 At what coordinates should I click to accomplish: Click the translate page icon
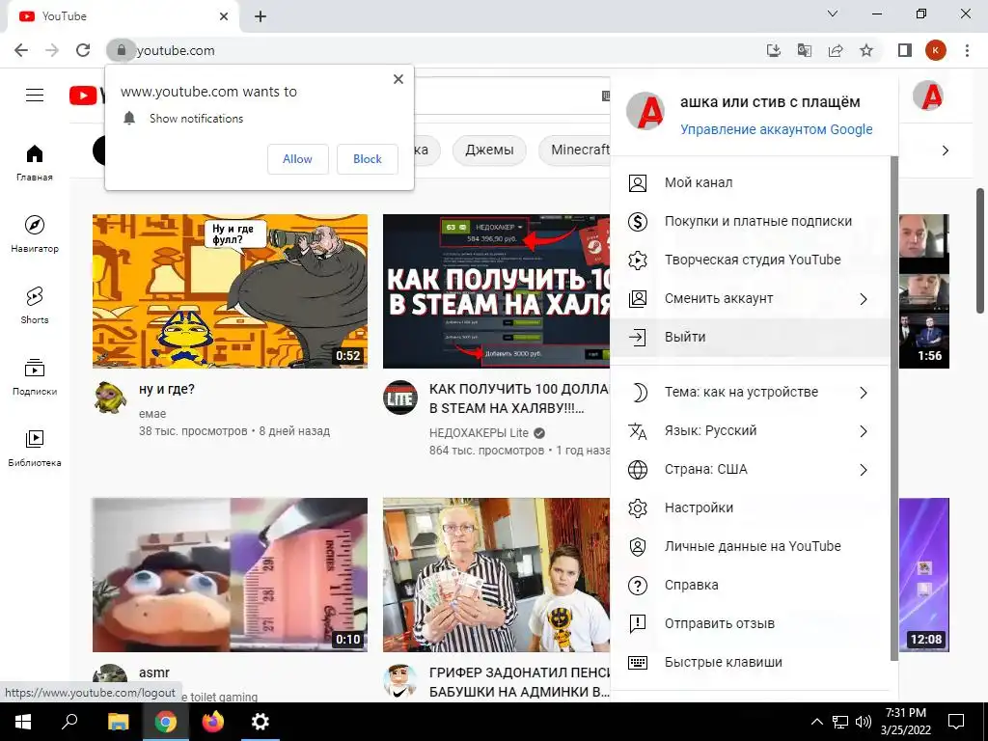pyautogui.click(x=805, y=50)
